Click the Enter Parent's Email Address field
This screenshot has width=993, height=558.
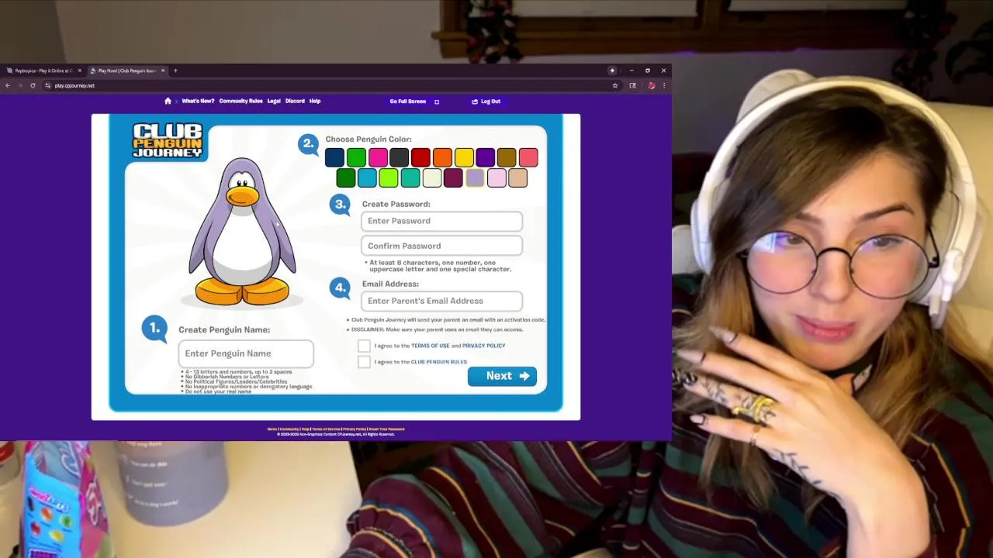tap(441, 301)
